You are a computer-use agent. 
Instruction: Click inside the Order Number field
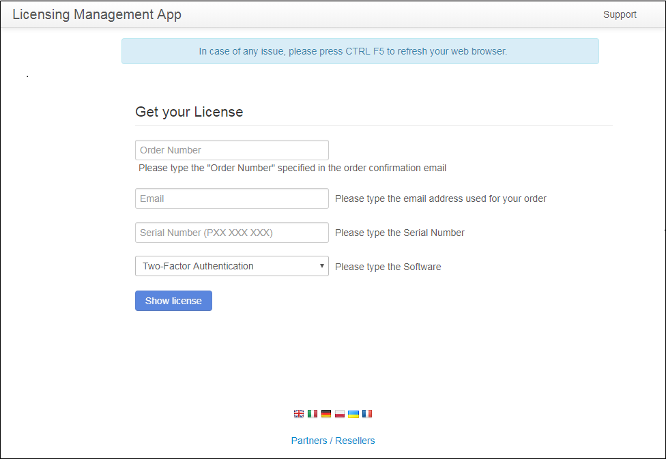point(231,149)
